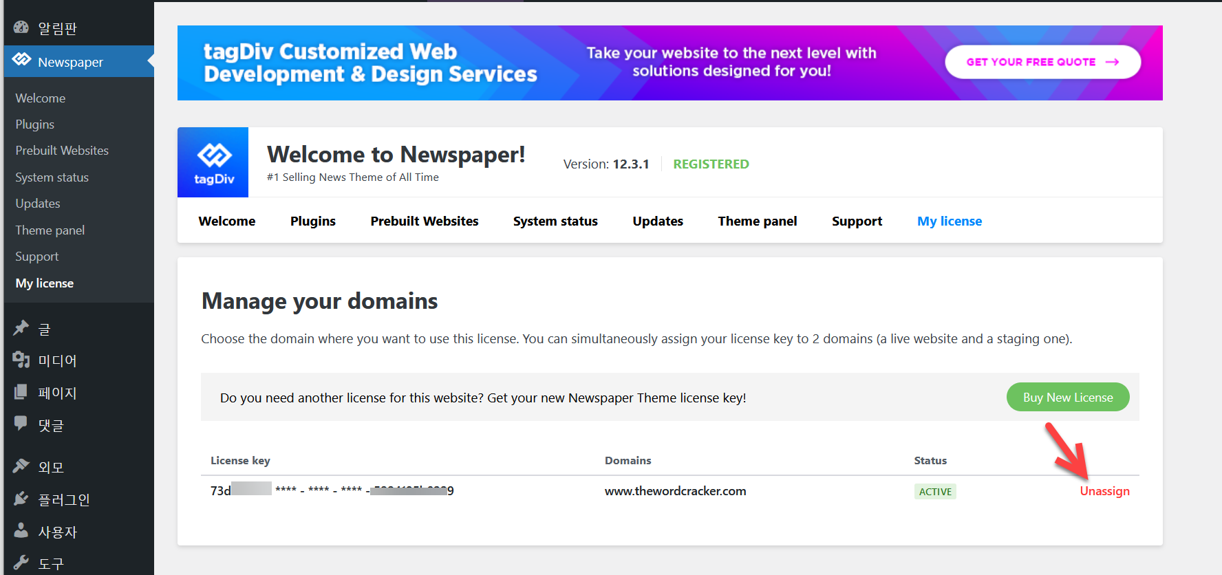The width and height of the screenshot is (1222, 575).
Task: Click the Get Your Free Quote button
Action: (1042, 62)
